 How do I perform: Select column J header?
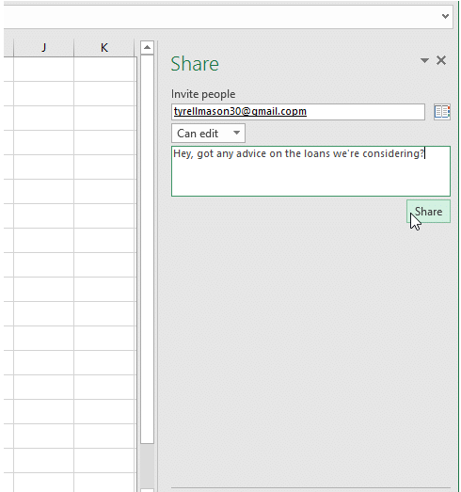point(43,48)
